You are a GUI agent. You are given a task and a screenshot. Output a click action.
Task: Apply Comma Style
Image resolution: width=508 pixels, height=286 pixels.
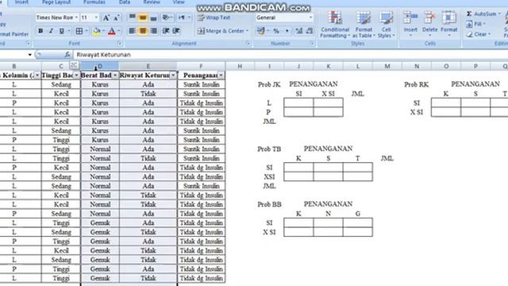(x=287, y=31)
